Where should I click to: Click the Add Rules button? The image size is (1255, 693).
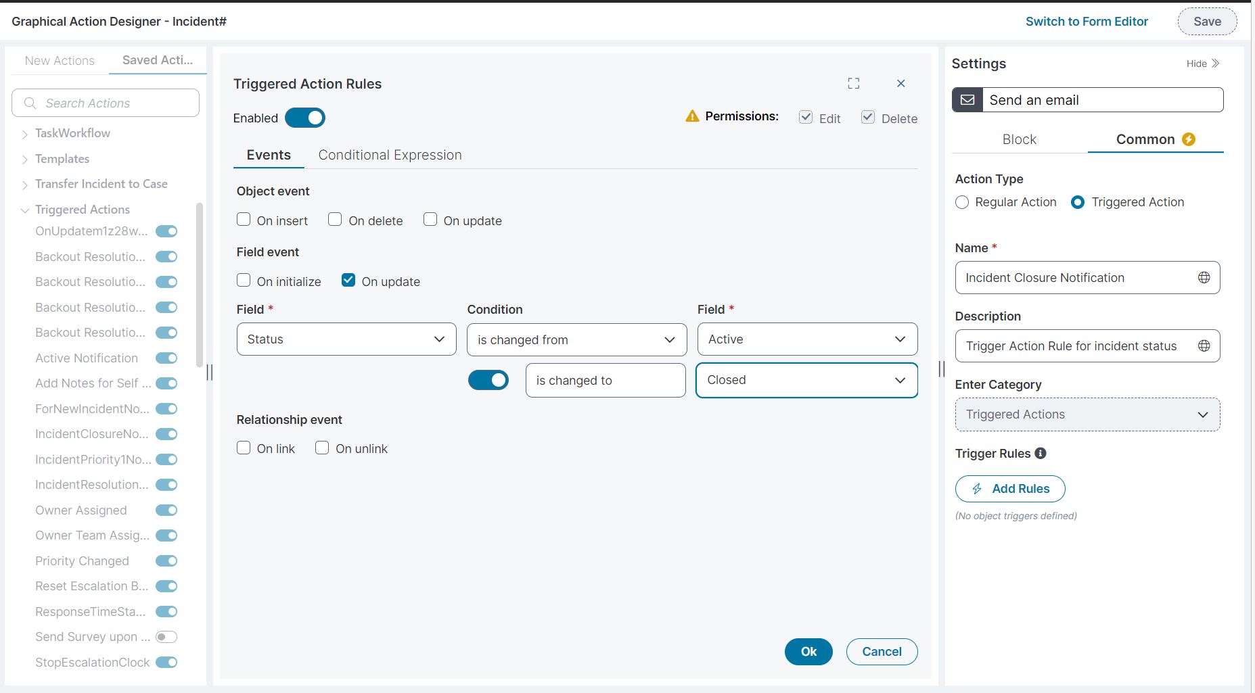(x=1009, y=488)
